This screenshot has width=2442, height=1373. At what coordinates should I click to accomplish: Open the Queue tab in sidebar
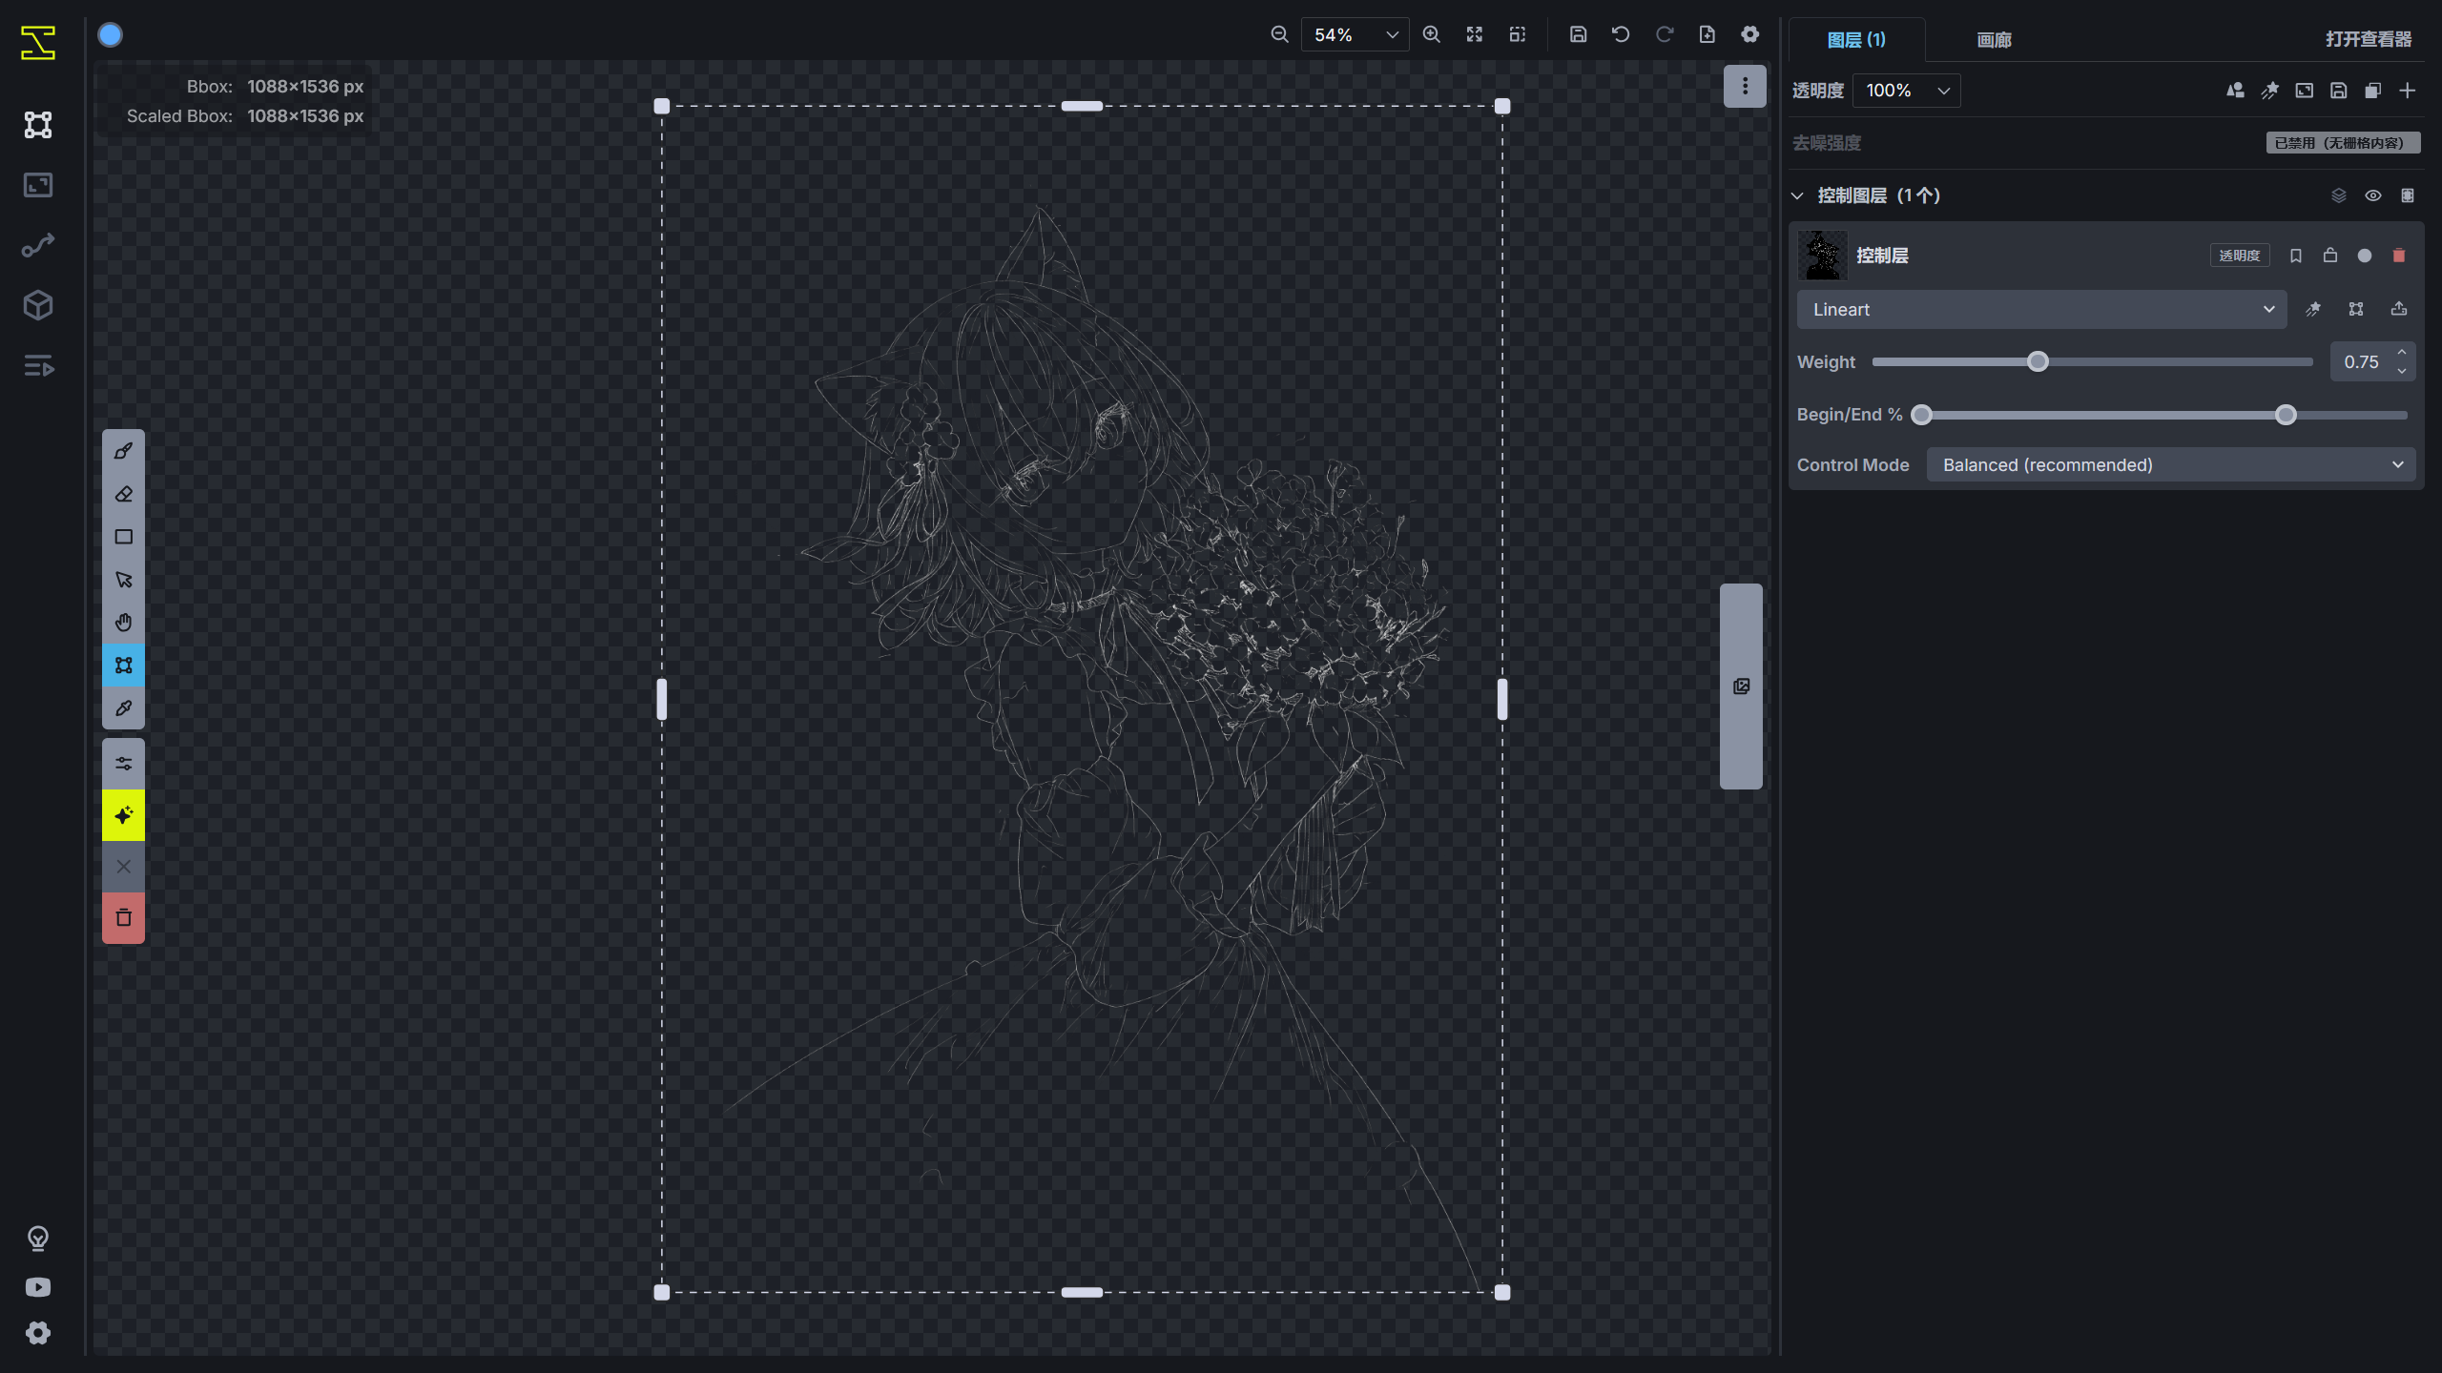pyautogui.click(x=38, y=366)
